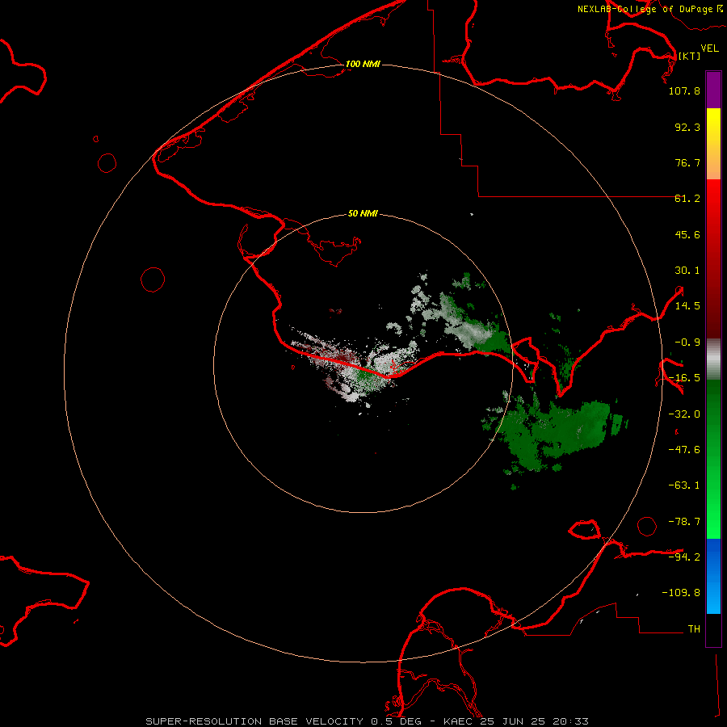Click the 107.8 value on the scale
This screenshot has height=727, width=727.
click(x=684, y=90)
